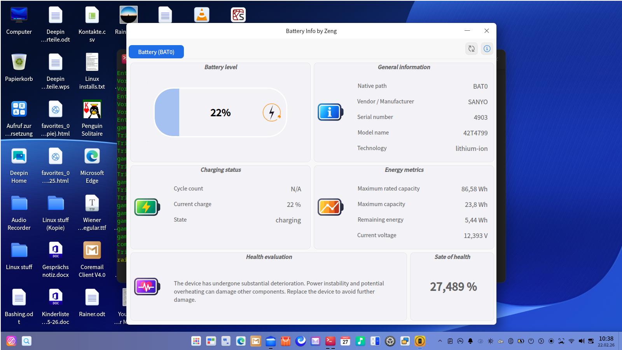
Task: Open the launcher grid in the dock
Action: tap(196, 341)
